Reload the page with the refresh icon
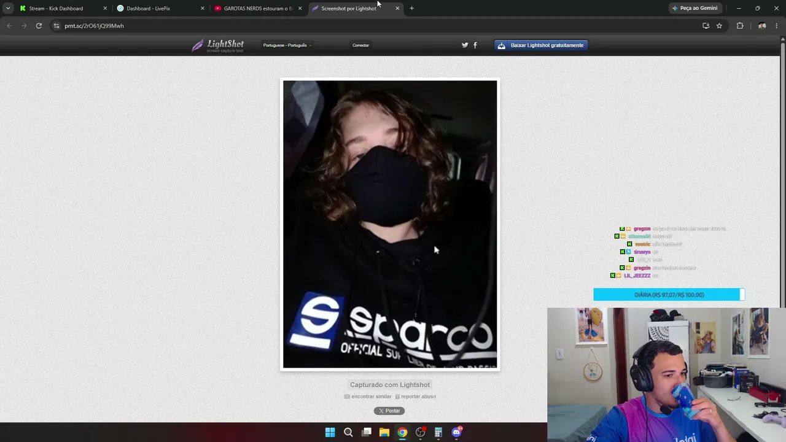This screenshot has height=442, width=786. (x=39, y=26)
